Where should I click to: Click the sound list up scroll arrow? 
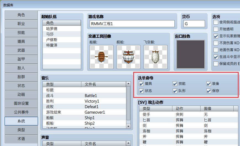pyautogui.click(x=128, y=143)
